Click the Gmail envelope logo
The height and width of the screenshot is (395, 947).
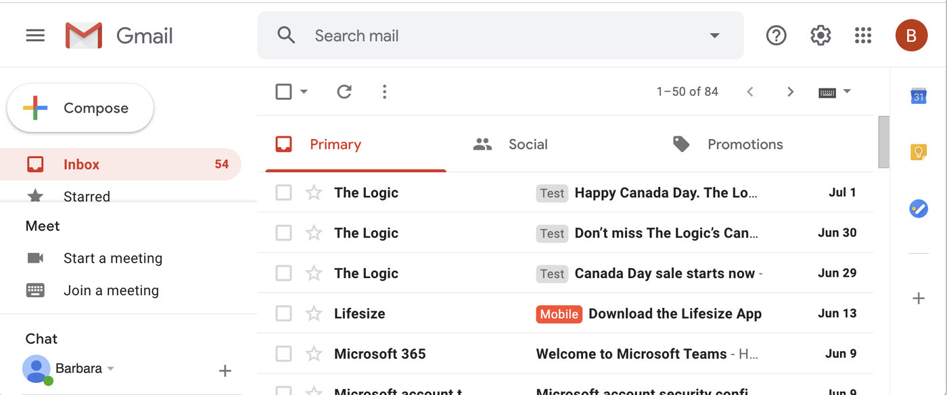[x=84, y=35]
